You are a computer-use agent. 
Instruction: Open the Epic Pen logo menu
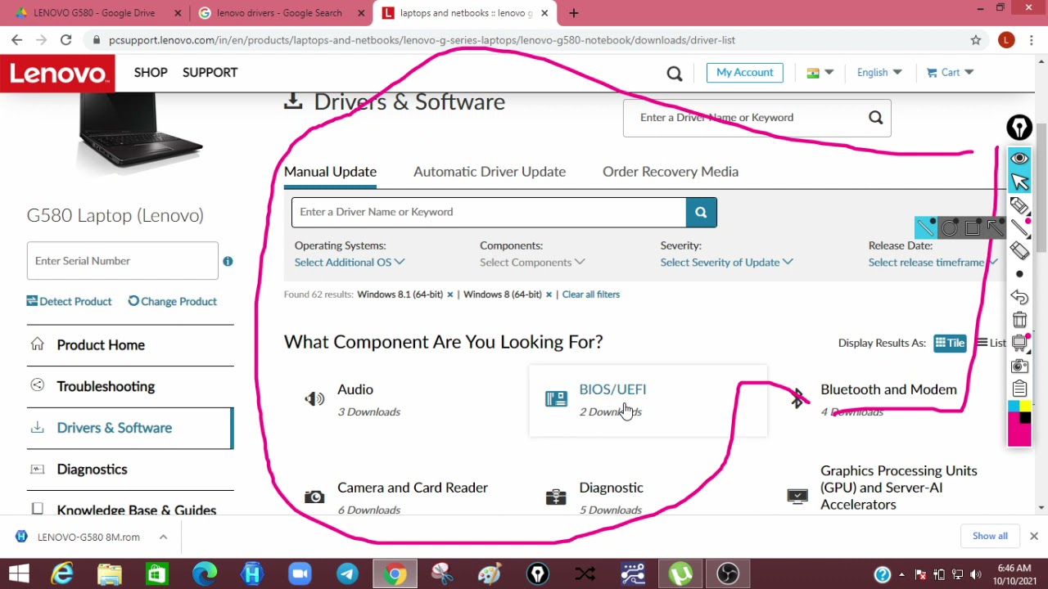pyautogui.click(x=1019, y=128)
